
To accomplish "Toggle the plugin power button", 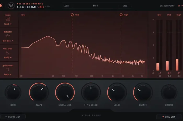I will [1, 6].
